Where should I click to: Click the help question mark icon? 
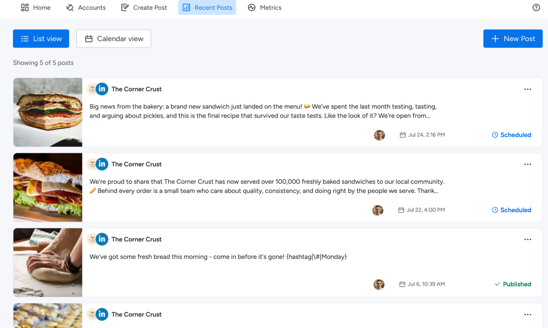(x=536, y=7)
